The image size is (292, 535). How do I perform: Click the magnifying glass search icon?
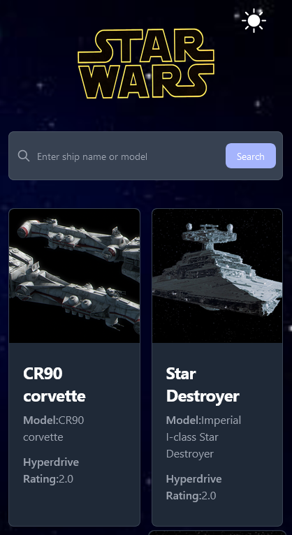tap(24, 156)
